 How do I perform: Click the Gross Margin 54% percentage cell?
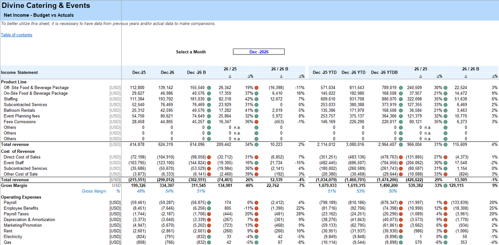[x=170, y=191]
